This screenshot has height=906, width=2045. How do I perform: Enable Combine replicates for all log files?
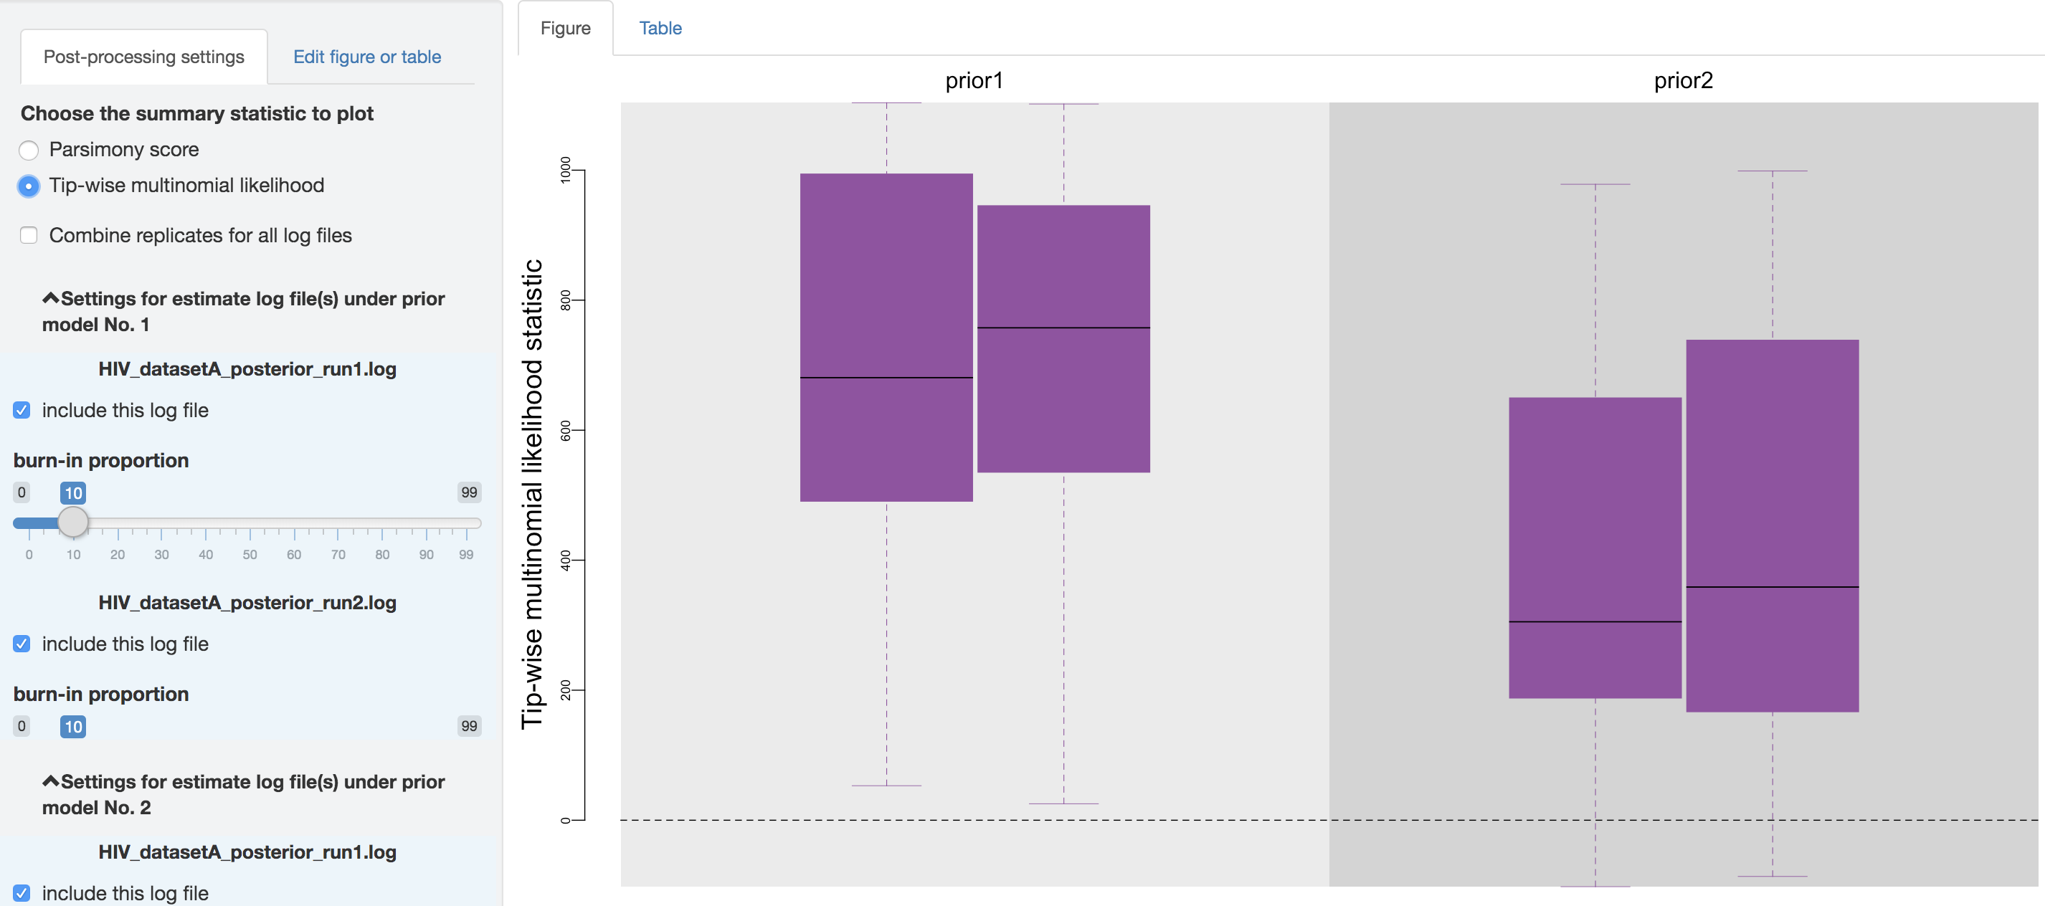click(29, 236)
